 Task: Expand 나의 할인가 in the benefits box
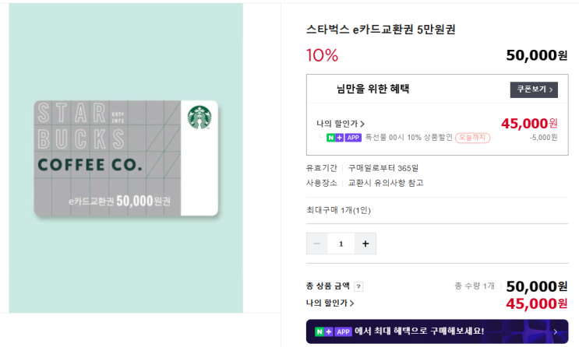pos(341,124)
